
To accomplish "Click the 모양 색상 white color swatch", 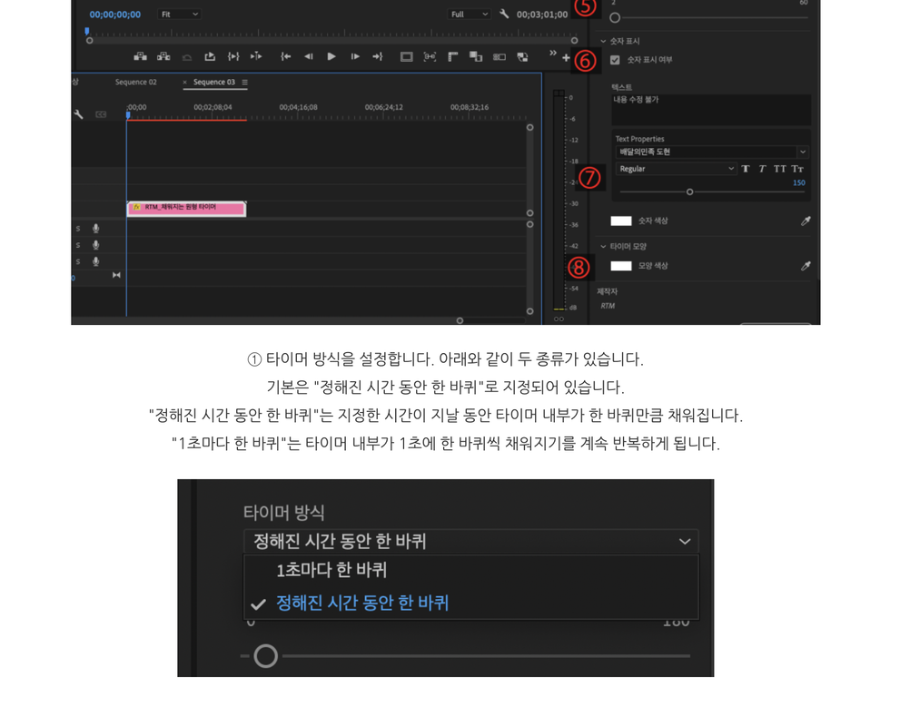I will tap(621, 266).
